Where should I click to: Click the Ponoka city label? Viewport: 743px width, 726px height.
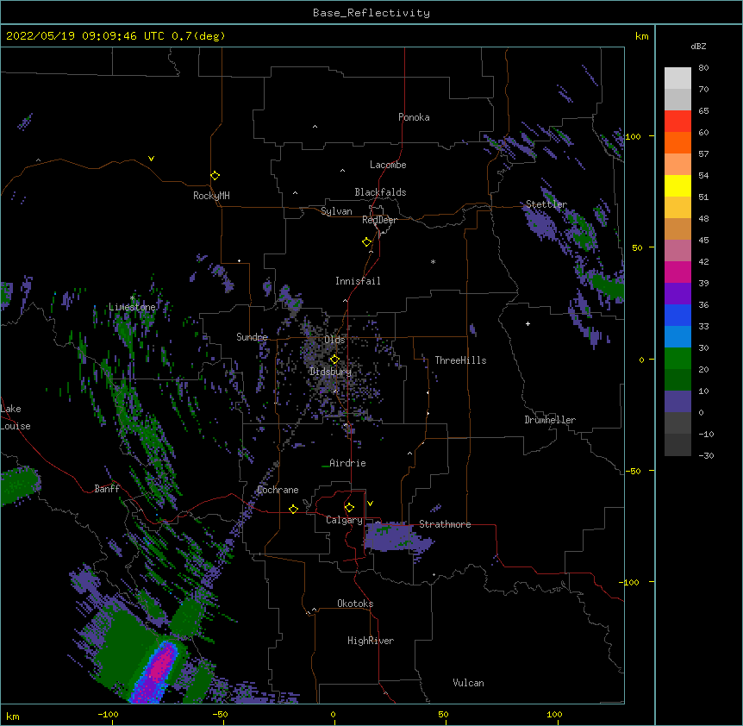pos(414,117)
